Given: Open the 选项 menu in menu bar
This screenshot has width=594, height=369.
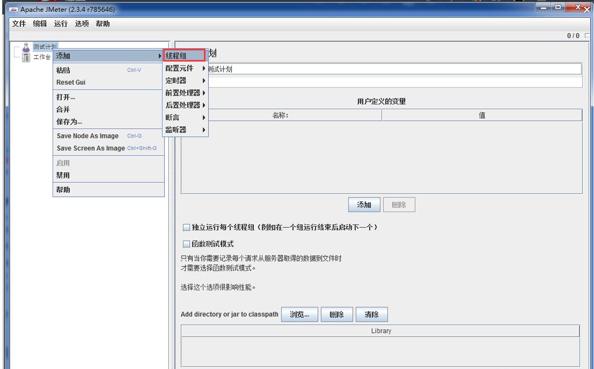Looking at the screenshot, I should pos(82,24).
